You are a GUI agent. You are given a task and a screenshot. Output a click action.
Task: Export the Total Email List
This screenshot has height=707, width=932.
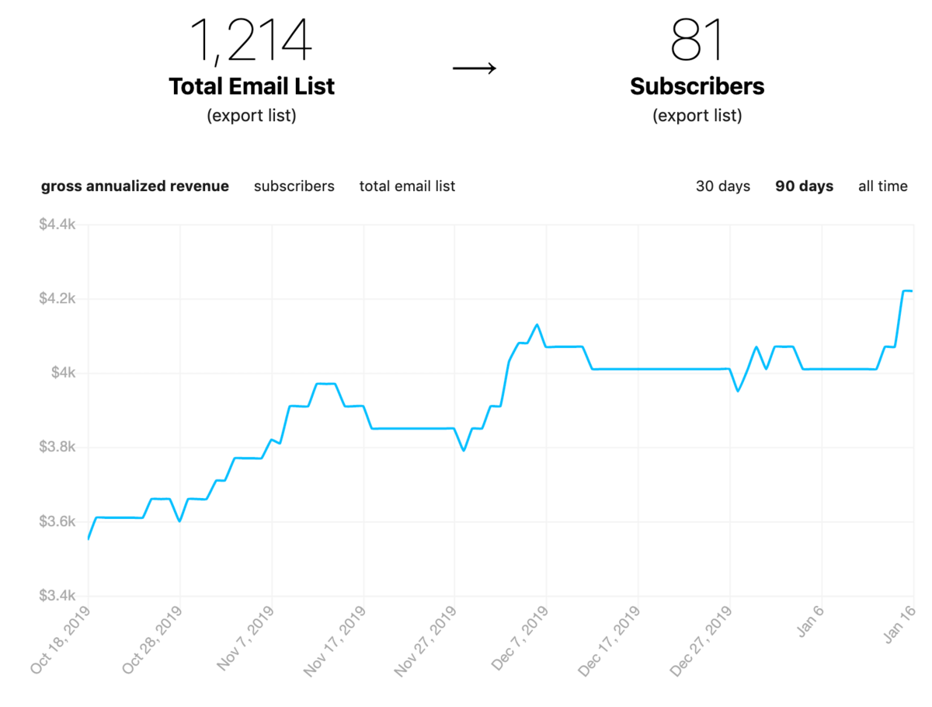coord(251,115)
